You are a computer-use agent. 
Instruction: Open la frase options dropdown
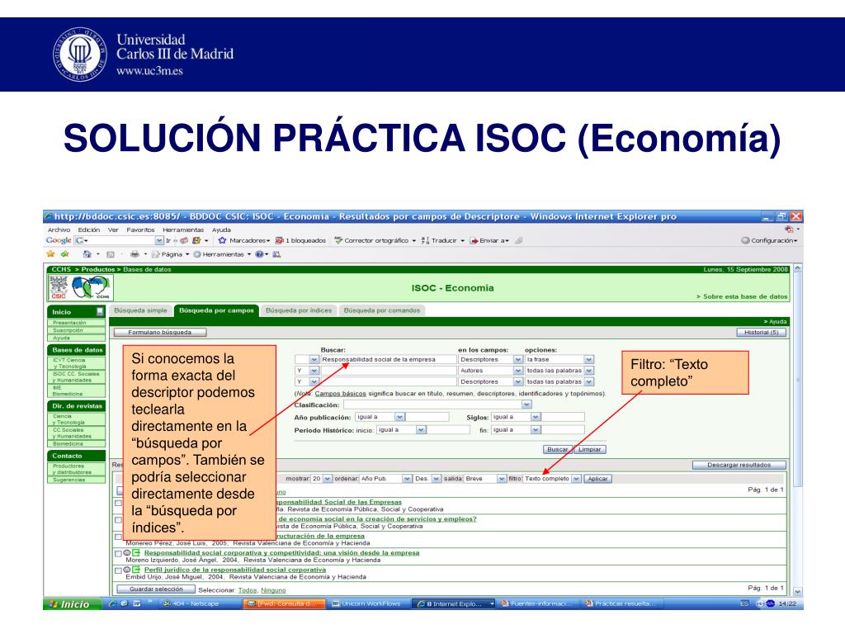[589, 360]
